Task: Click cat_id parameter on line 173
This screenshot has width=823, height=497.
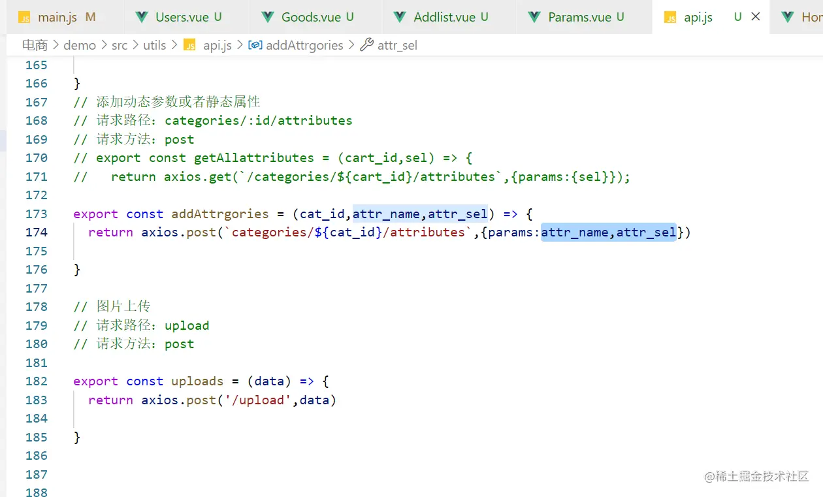Action: coord(323,214)
